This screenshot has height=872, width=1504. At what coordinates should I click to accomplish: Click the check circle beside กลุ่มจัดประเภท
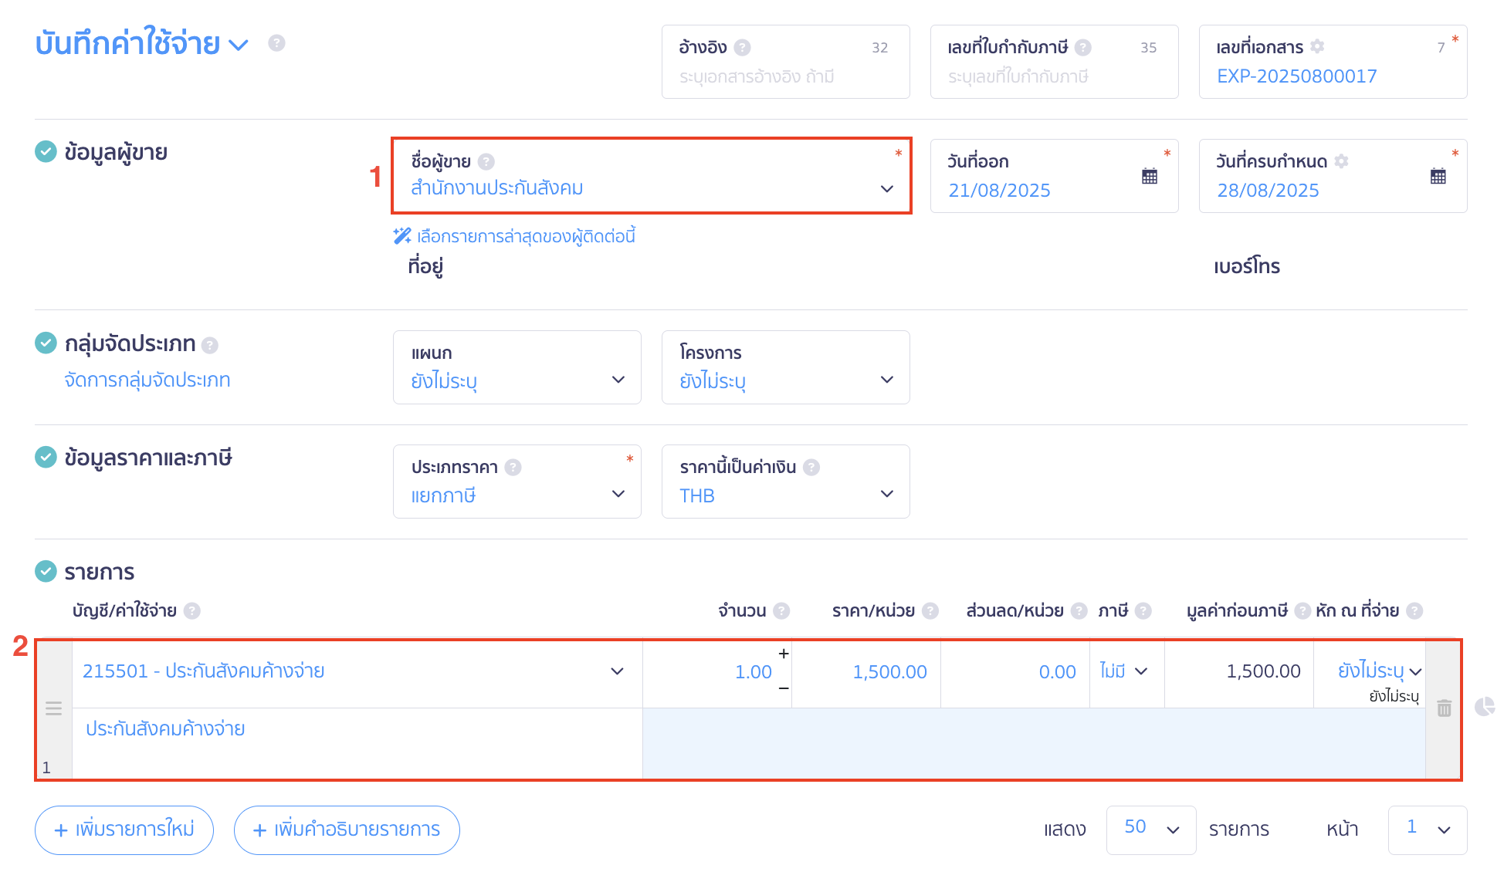pos(46,343)
